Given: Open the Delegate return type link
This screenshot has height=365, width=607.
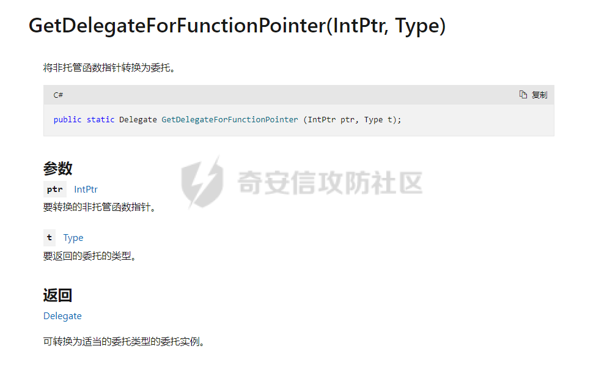Looking at the screenshot, I should [x=62, y=315].
